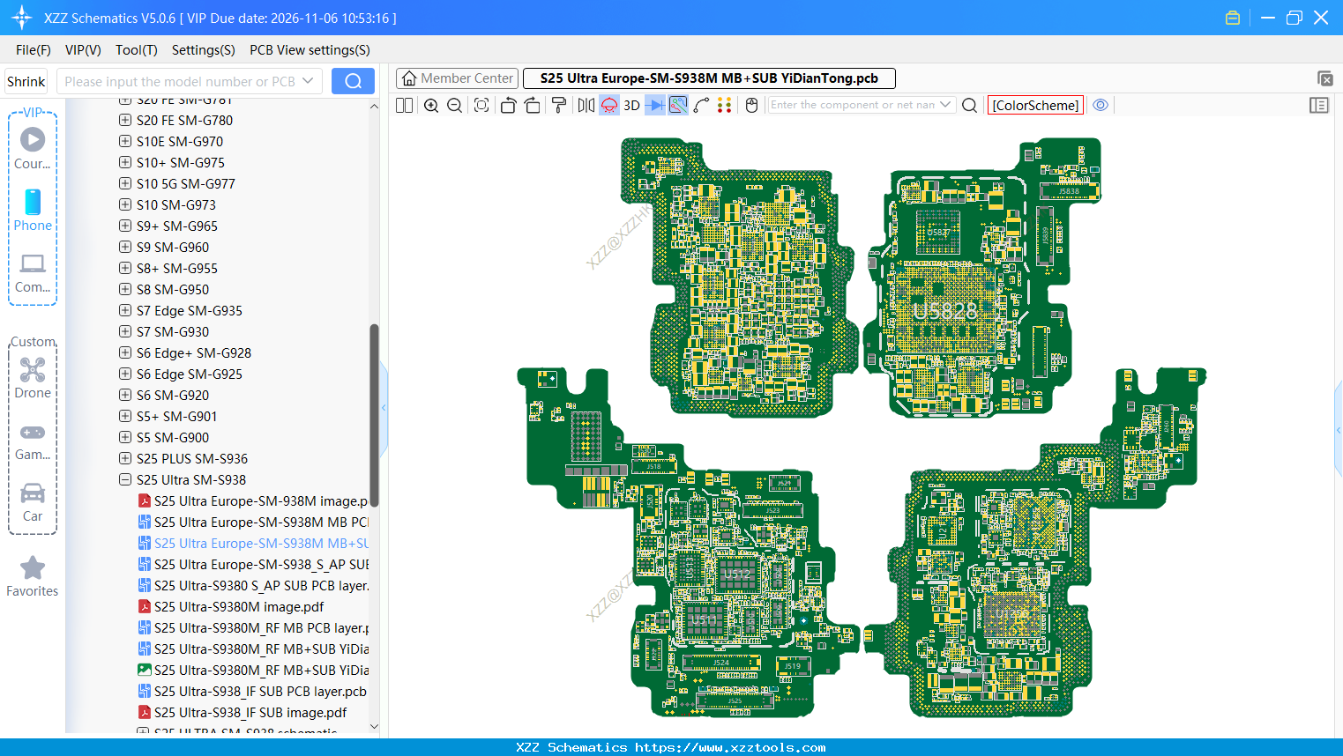Open the VIP(V) menu

(x=83, y=50)
